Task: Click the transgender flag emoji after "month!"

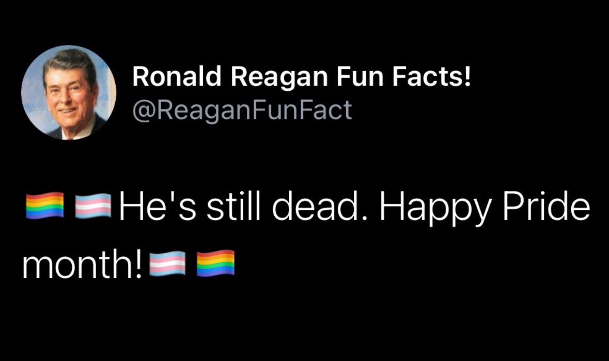Action: pyautogui.click(x=167, y=264)
